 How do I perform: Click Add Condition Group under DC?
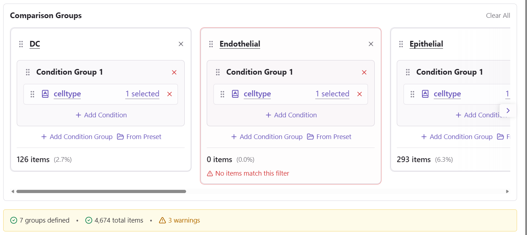point(77,137)
